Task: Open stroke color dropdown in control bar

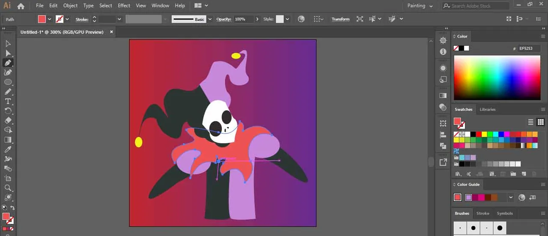Action: 67,19
